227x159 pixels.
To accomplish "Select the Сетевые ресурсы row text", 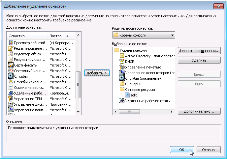I will tap(140, 90).
